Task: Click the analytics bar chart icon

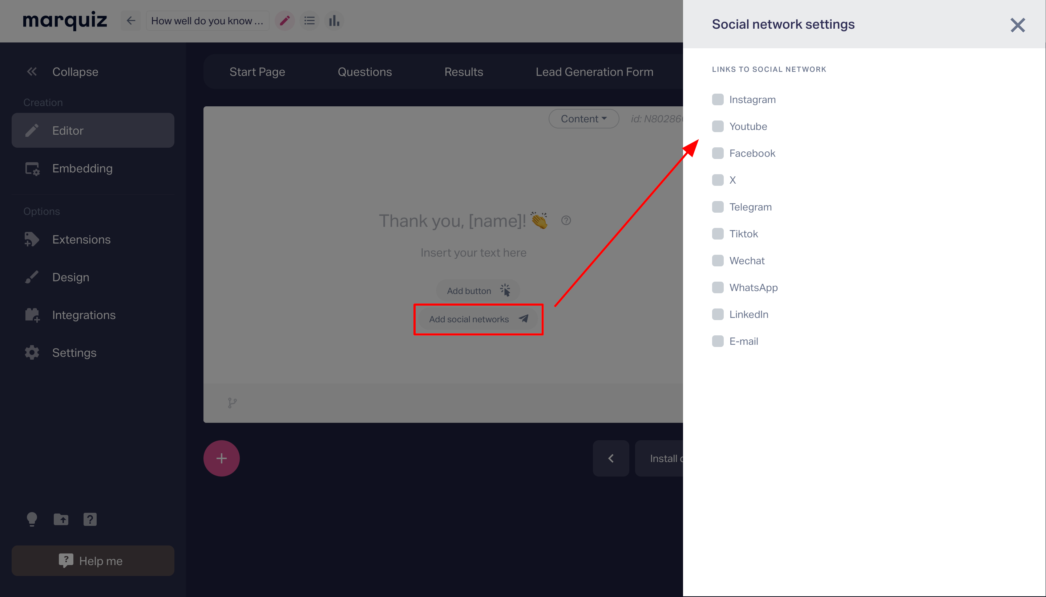Action: click(x=333, y=21)
